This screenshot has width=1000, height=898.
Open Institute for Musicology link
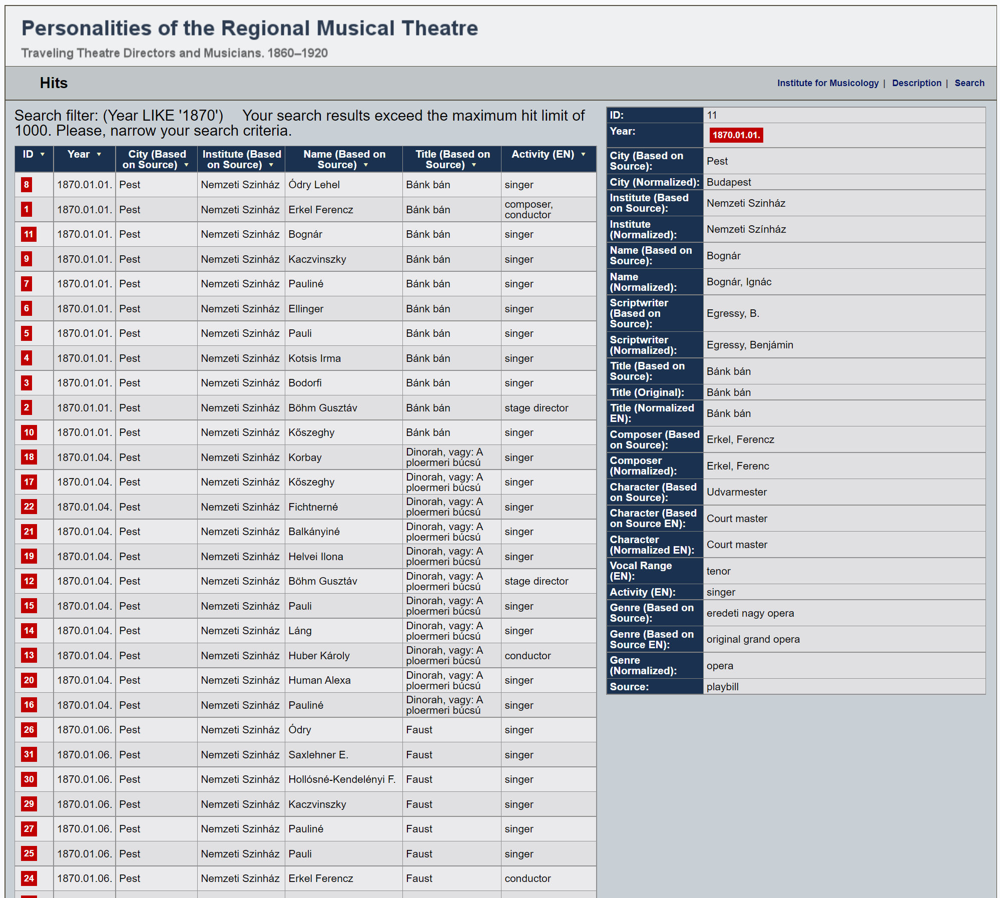pos(828,83)
